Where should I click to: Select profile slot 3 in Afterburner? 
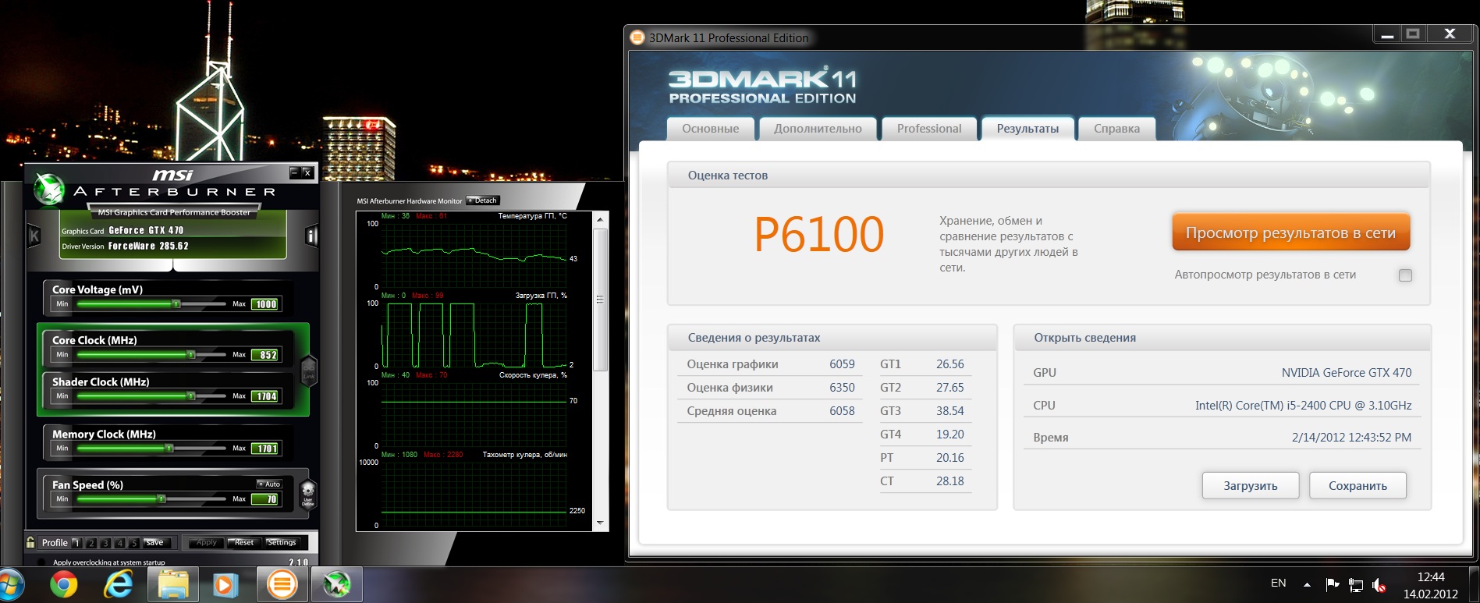pyautogui.click(x=105, y=543)
